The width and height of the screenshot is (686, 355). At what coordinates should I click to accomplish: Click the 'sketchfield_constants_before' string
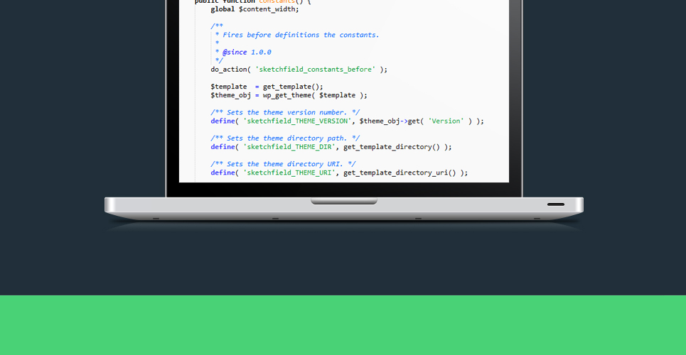[x=315, y=70]
